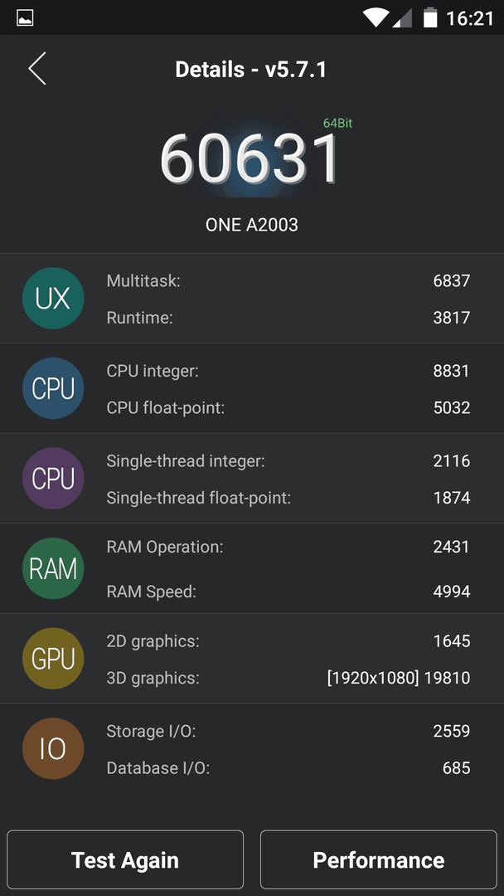Select the RAM Speed row
Image resolution: width=504 pixels, height=896 pixels.
coord(288,592)
